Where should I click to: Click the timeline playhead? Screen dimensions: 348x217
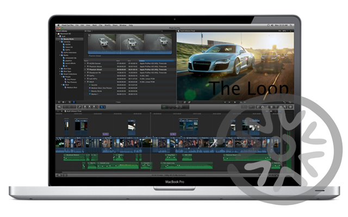151,142
